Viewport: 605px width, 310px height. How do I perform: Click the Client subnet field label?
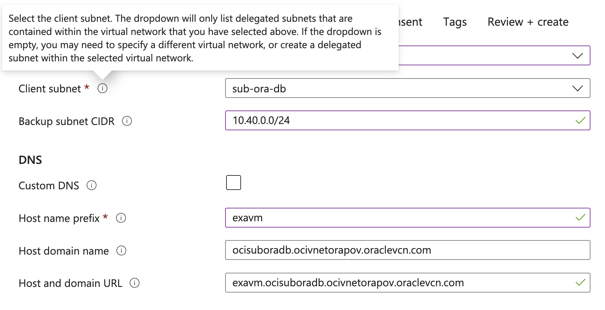(x=50, y=89)
